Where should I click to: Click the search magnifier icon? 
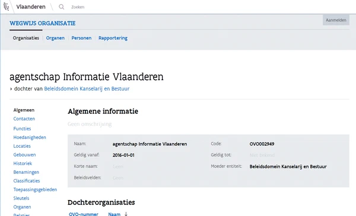61,7
